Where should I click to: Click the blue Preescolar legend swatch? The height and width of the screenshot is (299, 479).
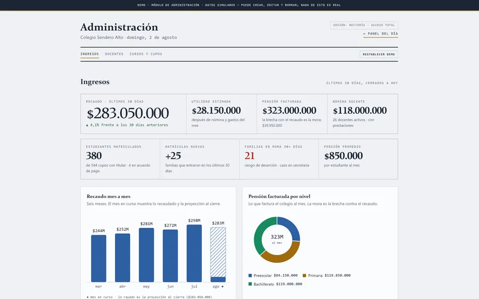250,276
